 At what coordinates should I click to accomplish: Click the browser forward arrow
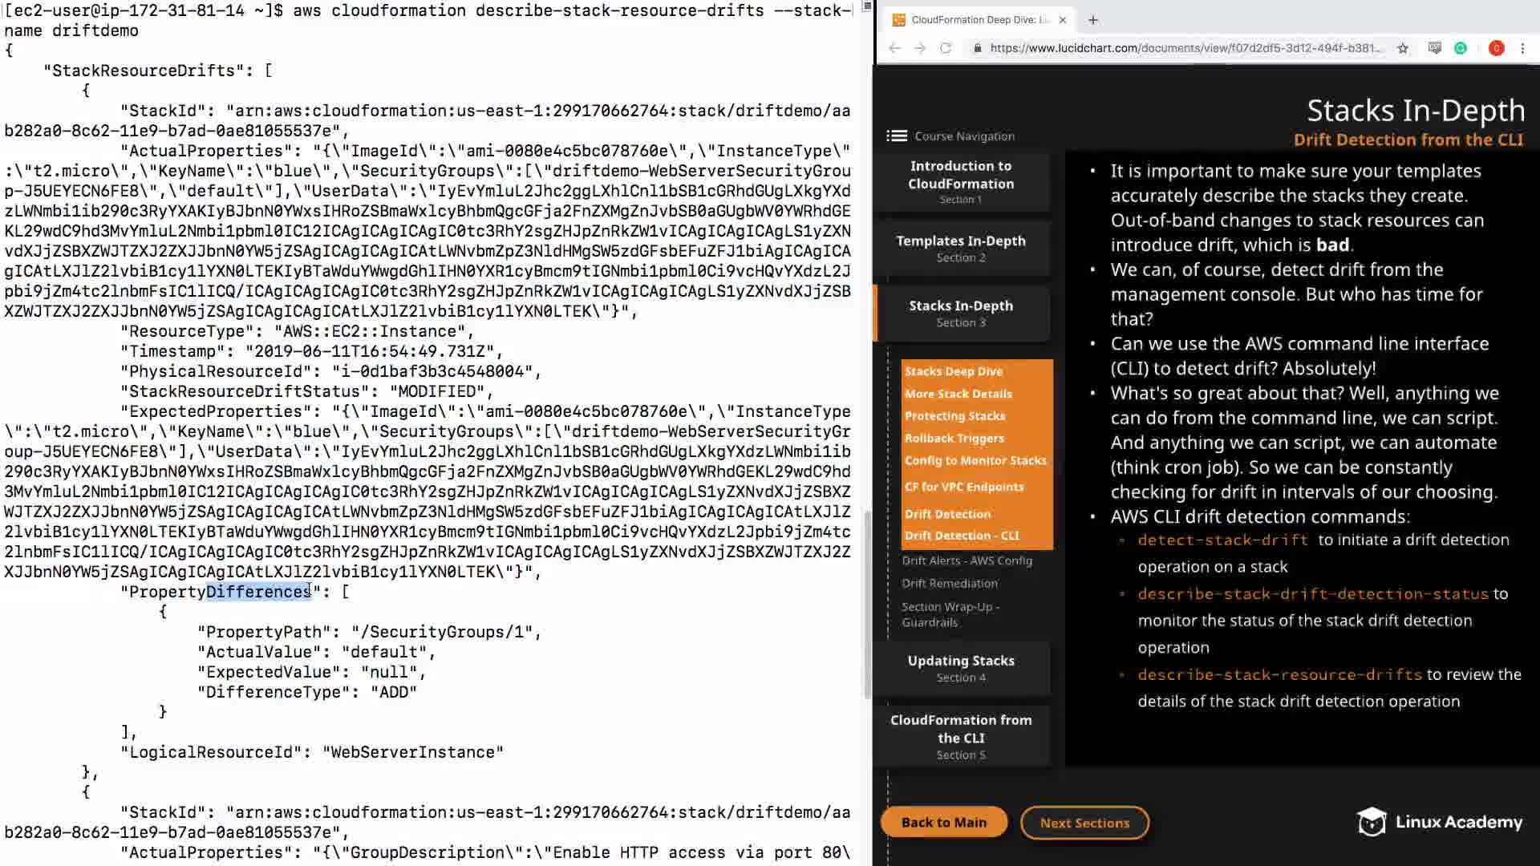coord(920,48)
